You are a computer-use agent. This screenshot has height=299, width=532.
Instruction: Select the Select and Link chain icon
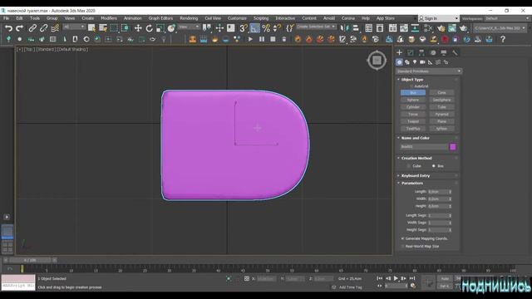(x=32, y=28)
